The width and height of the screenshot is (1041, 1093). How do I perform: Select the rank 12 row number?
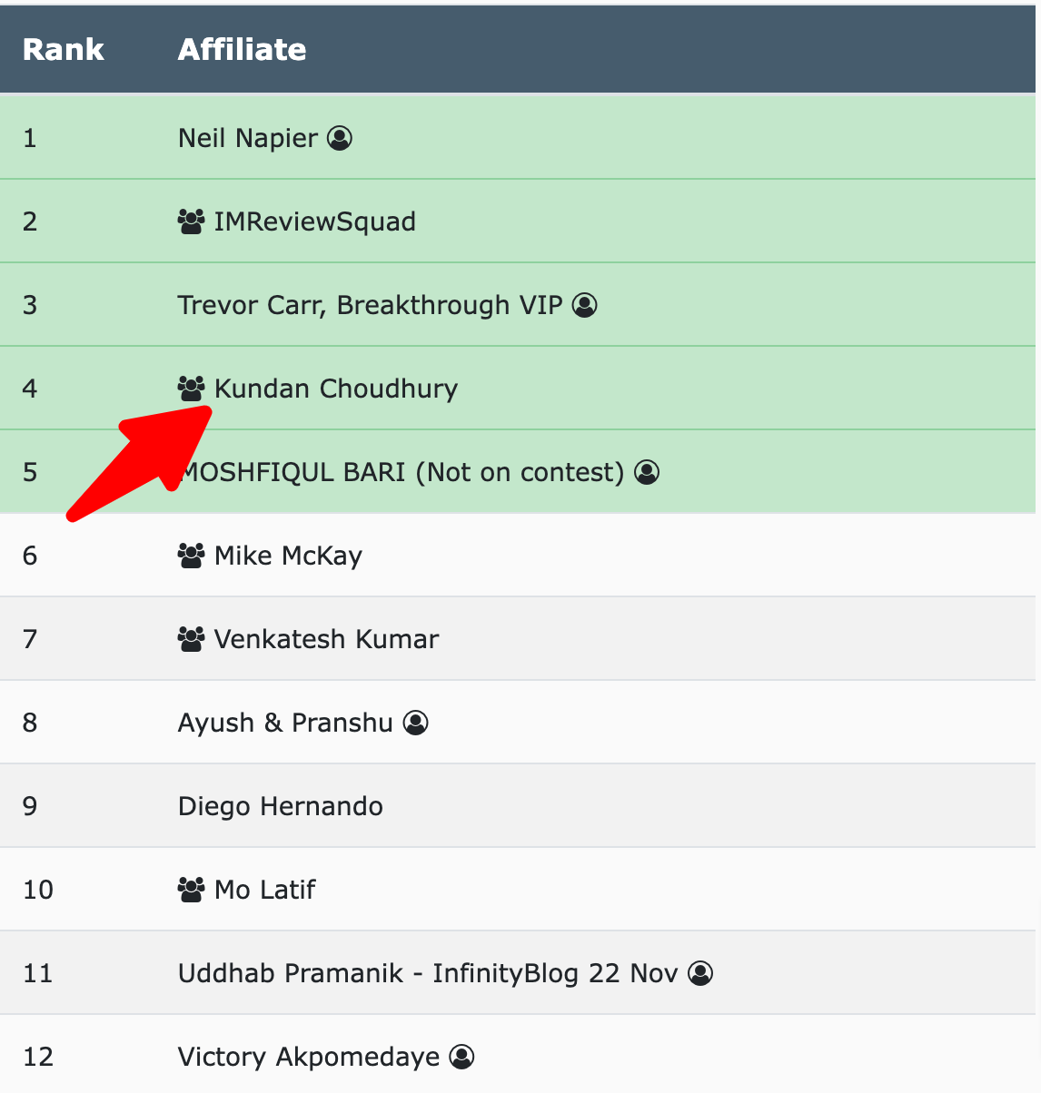(38, 1057)
